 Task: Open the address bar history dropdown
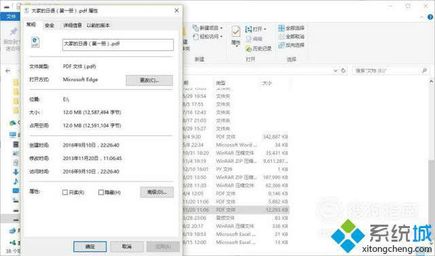pos(336,71)
